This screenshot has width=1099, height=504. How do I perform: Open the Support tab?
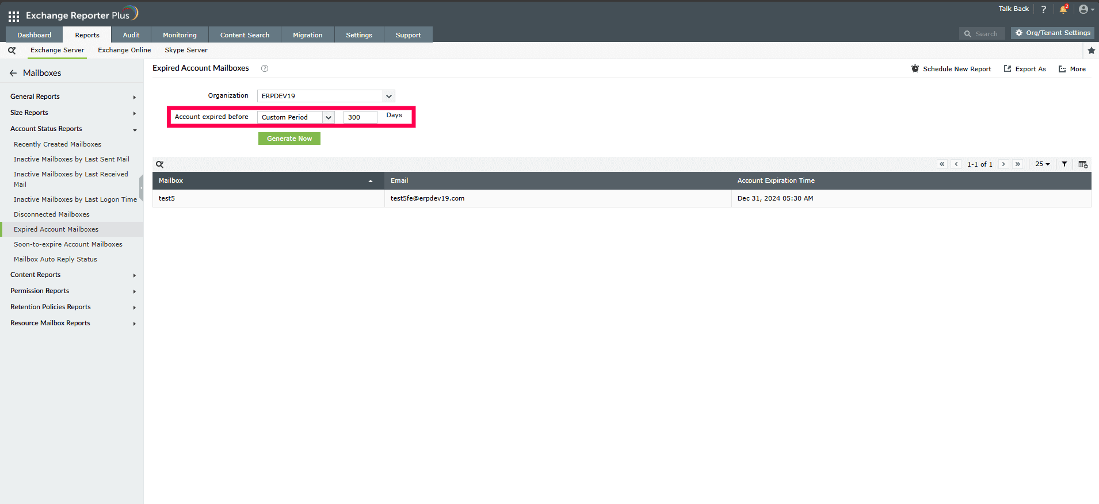click(409, 35)
